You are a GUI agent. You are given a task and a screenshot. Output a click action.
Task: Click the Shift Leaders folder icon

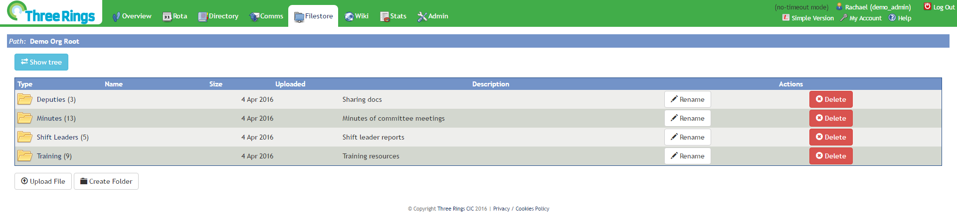pyautogui.click(x=25, y=137)
